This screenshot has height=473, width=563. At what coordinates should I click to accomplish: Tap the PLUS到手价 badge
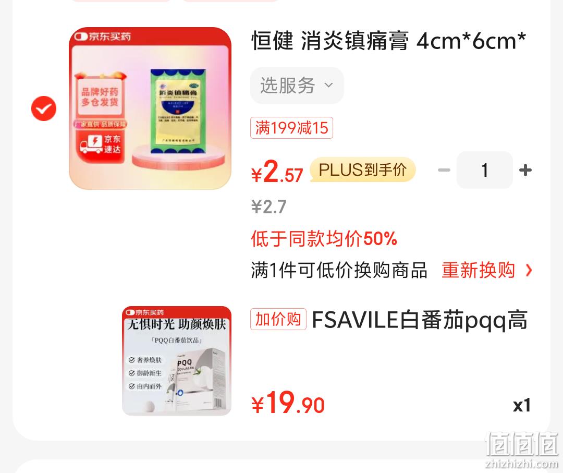[363, 169]
